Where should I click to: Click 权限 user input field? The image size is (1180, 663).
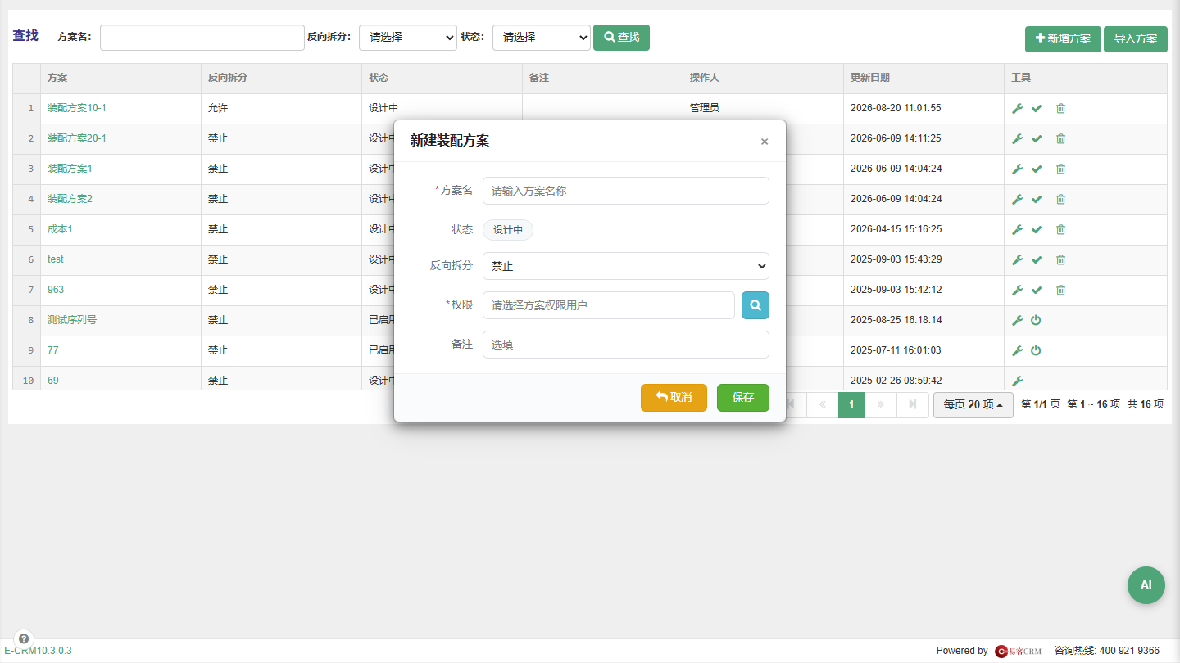click(x=609, y=305)
